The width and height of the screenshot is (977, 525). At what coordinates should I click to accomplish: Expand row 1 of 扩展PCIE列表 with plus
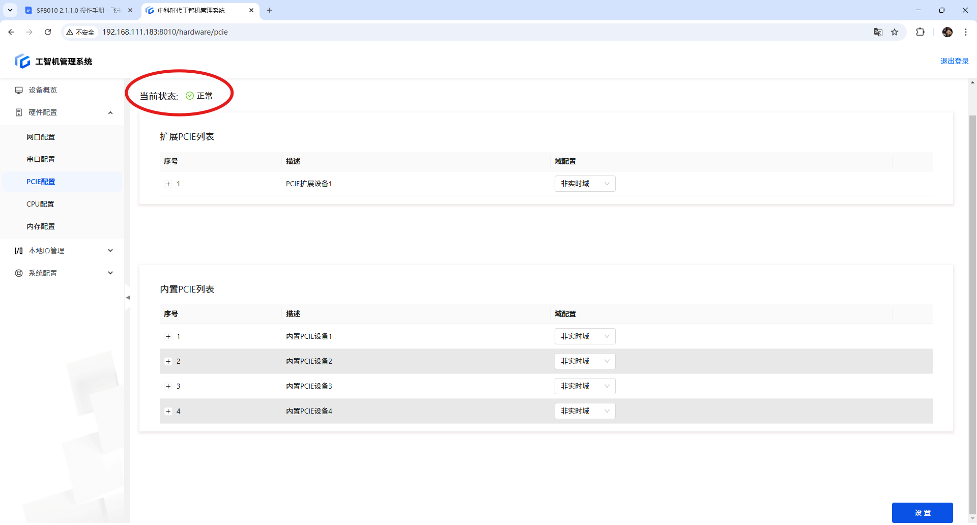(168, 184)
